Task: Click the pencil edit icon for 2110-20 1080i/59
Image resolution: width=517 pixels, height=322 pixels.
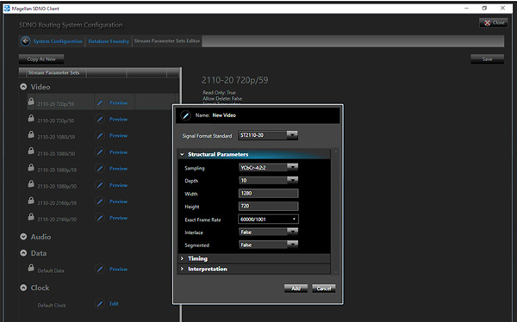Action: click(x=100, y=135)
